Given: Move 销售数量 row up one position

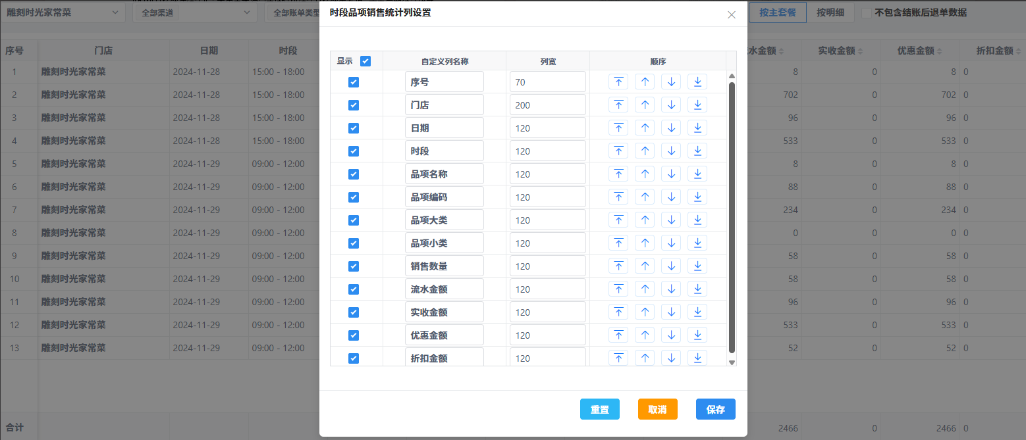Looking at the screenshot, I should click(x=644, y=266).
